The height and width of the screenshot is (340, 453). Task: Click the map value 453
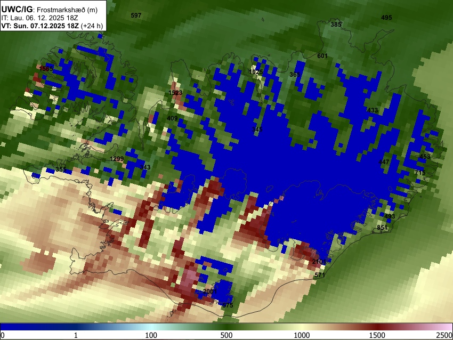[x=425, y=157]
